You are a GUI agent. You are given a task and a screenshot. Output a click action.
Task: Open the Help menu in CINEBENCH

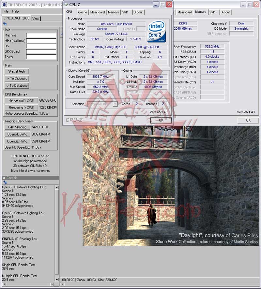tap(16, 11)
